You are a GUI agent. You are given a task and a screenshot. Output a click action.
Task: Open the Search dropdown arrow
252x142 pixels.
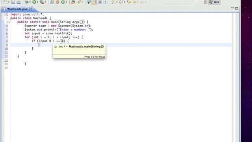click(82, 2)
